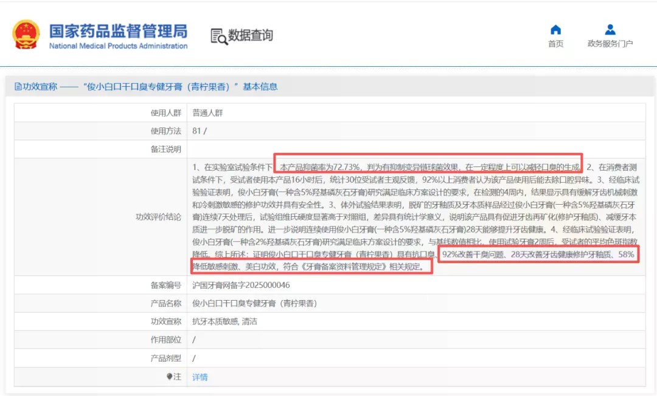Screen dimensions: 657x396
Task: Click the 备注说明 row label
Action: [166, 149]
